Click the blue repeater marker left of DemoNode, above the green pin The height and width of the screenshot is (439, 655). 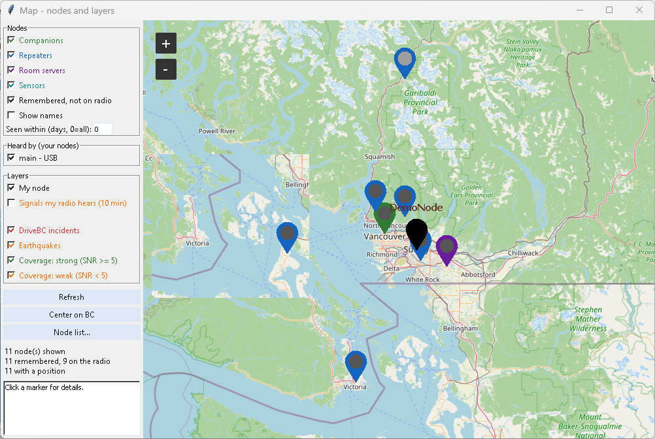(x=375, y=193)
